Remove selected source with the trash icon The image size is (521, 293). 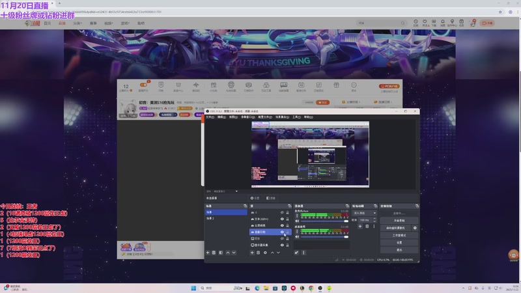[259, 253]
